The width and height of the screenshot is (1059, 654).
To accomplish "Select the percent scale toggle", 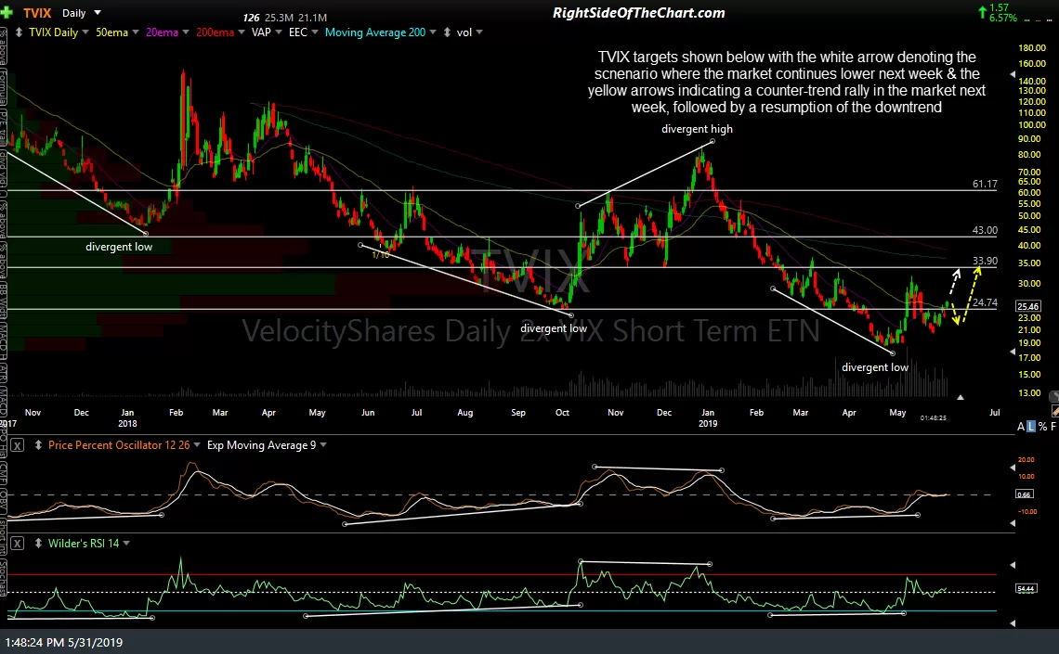I will pyautogui.click(x=1042, y=427).
